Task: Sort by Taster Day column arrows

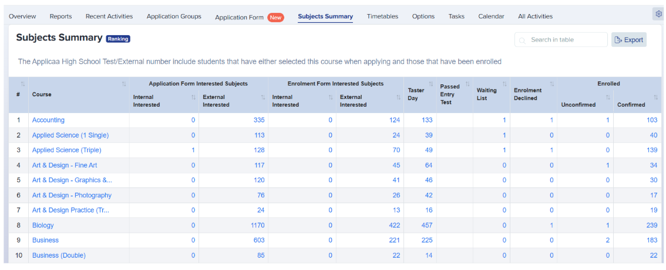Action: (431, 84)
